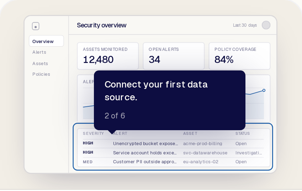Open the Policy Coverage 84% card
The image size is (302, 191).
[239, 56]
